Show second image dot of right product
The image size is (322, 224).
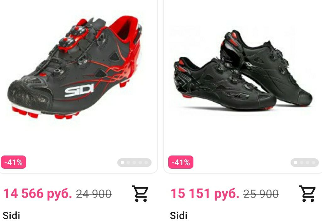click(302, 162)
